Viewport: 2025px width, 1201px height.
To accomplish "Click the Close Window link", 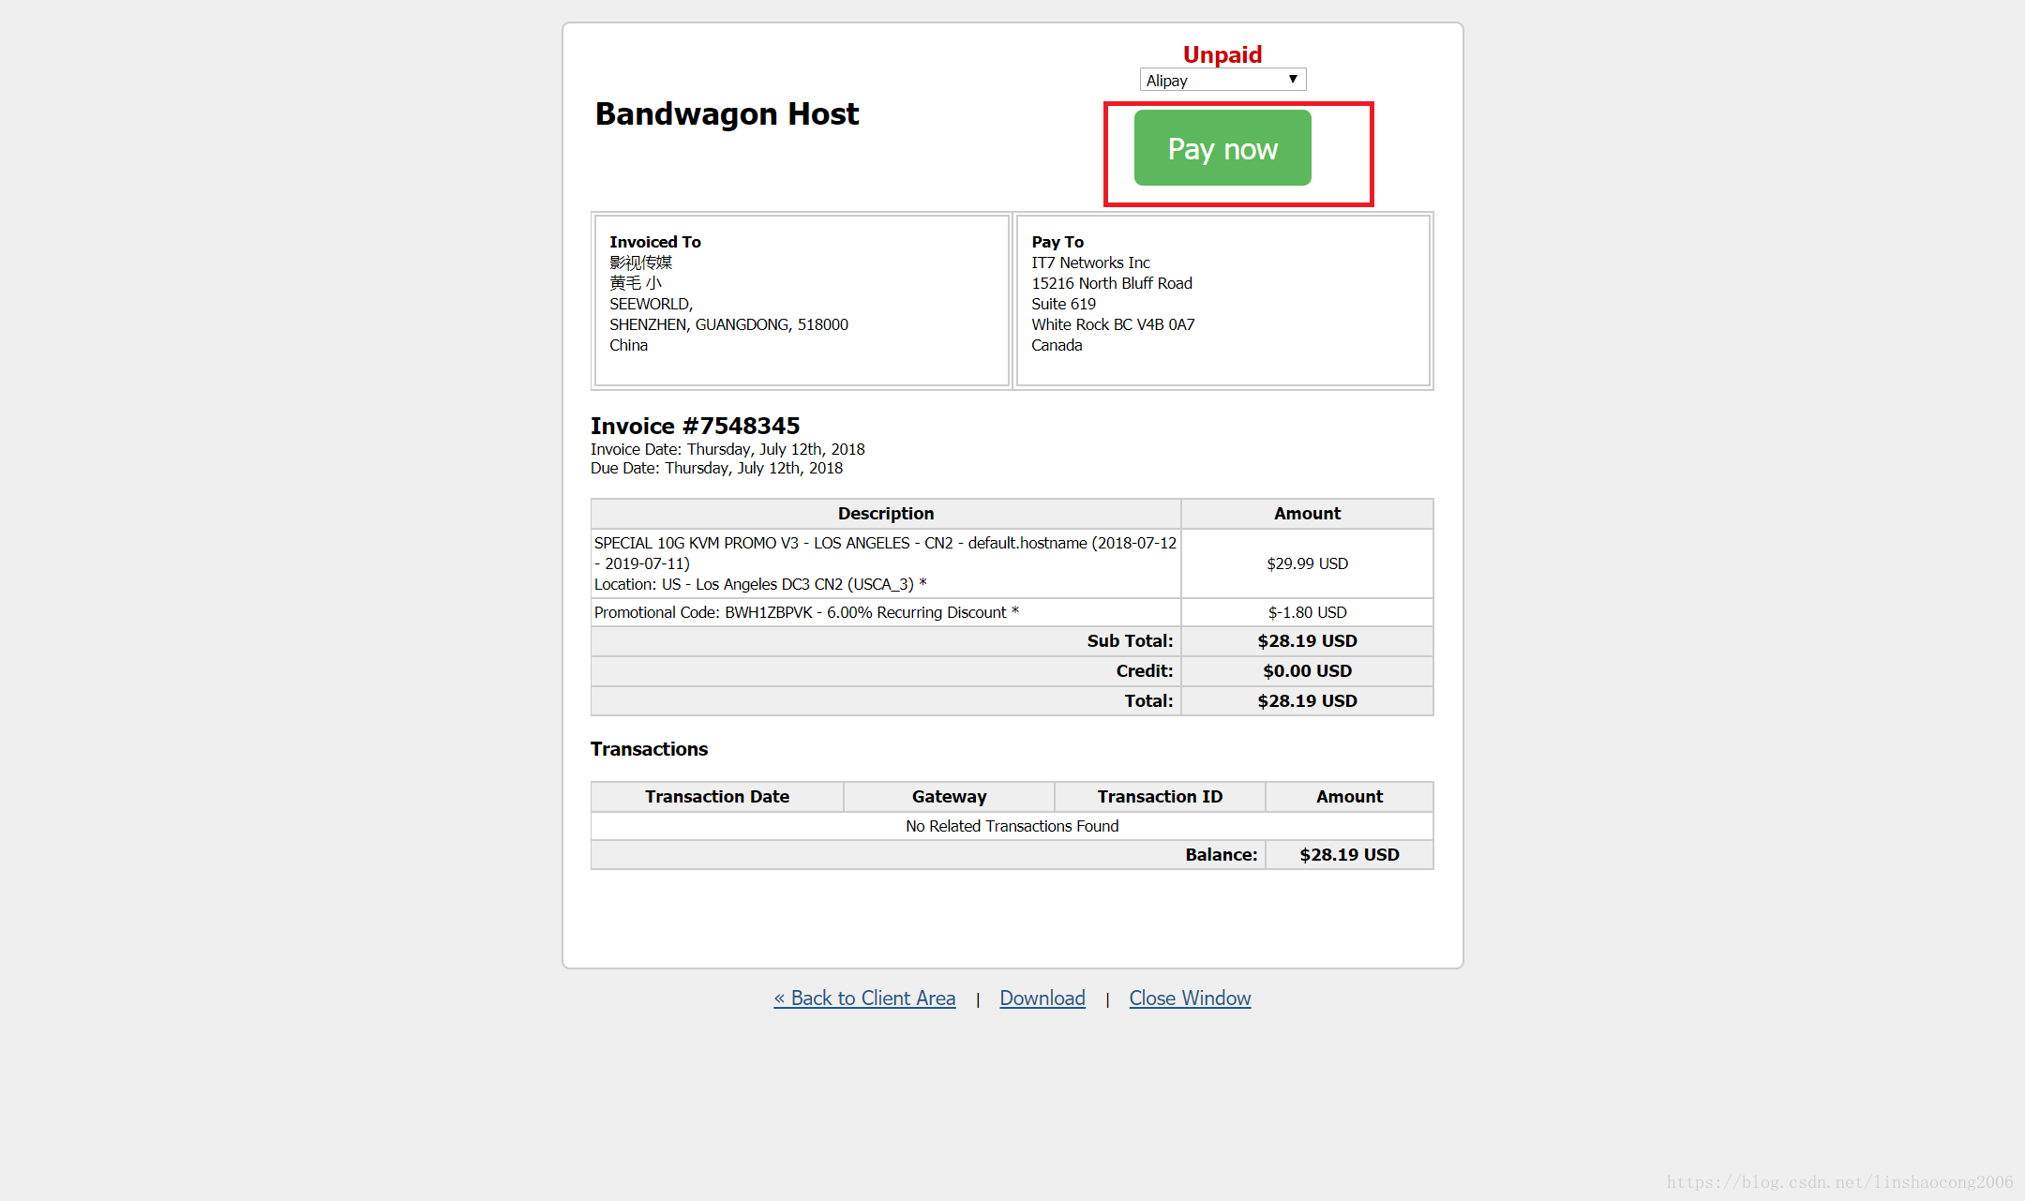I will (x=1189, y=998).
